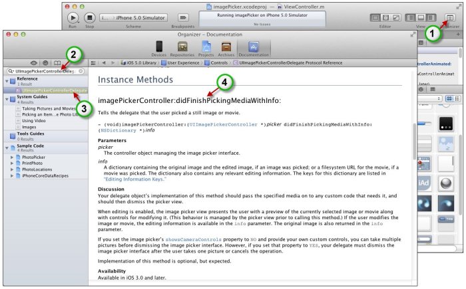Select list view in Xcode object library

pyautogui.click(x=457, y=98)
